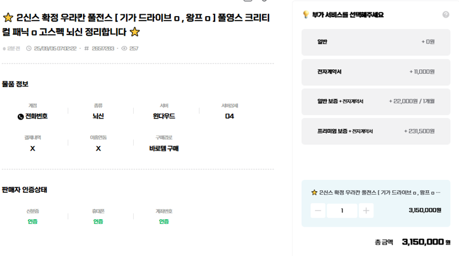Screen dimensions: 459x256
Task: Click the quantity input field
Action: pyautogui.click(x=342, y=211)
